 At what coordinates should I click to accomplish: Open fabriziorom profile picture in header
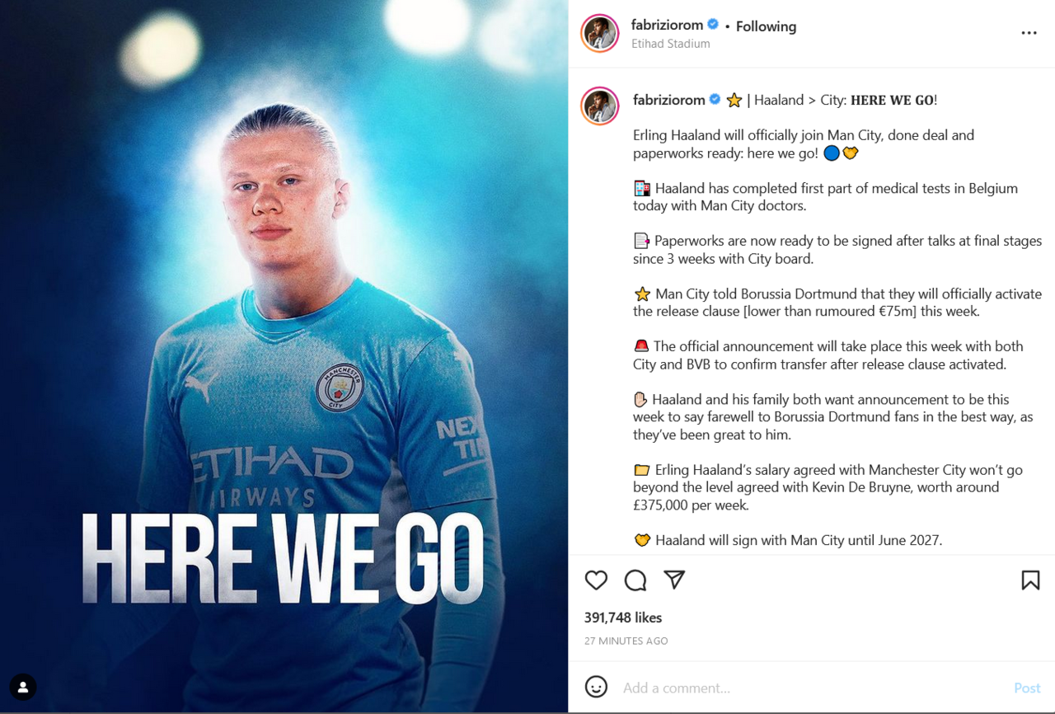(x=599, y=34)
